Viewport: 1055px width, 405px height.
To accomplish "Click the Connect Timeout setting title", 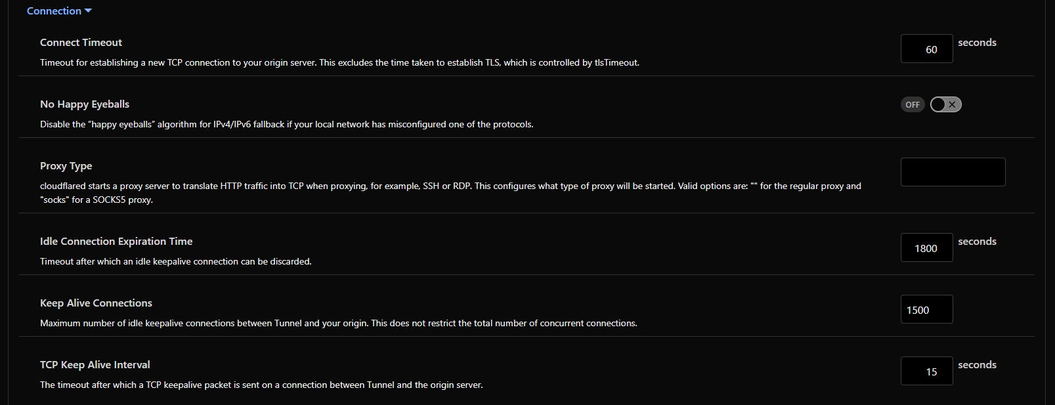I will 81,43.
